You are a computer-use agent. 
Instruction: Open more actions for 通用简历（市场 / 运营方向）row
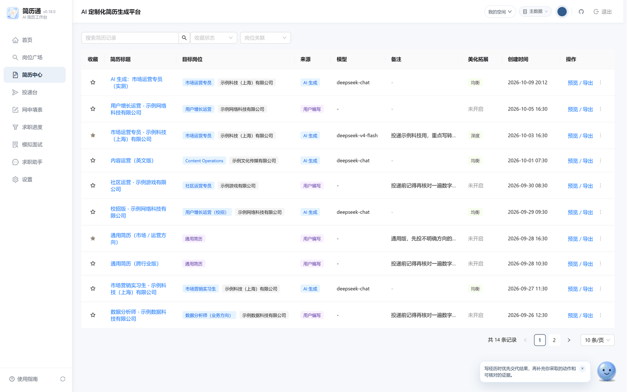pyautogui.click(x=600, y=239)
